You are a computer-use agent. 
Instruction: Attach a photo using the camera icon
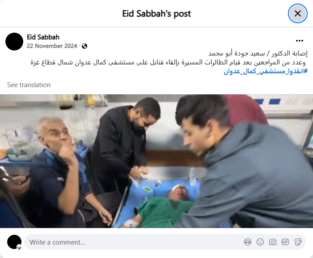273,242
